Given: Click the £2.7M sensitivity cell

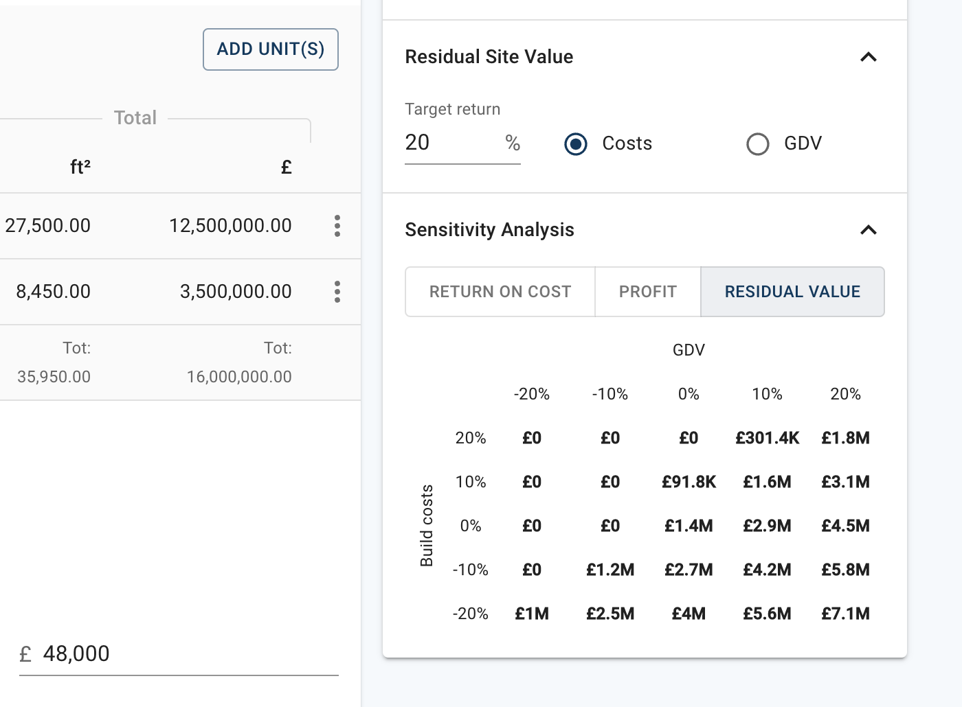Looking at the screenshot, I should click(x=689, y=570).
